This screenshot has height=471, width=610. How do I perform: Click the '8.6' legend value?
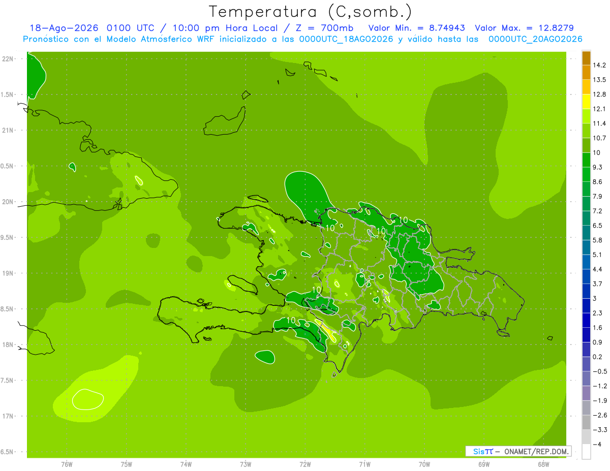[597, 182]
